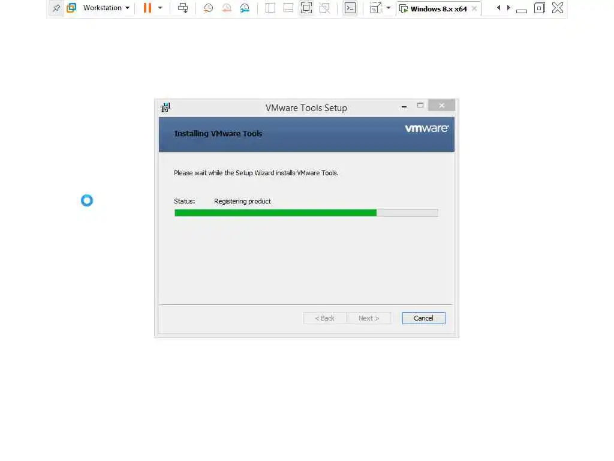This screenshot has height=461, width=614.
Task: Click the disabled Next button
Action: pyautogui.click(x=369, y=318)
